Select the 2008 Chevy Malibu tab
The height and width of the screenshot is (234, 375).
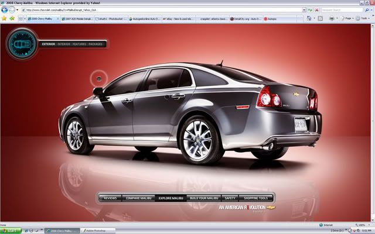pos(42,19)
